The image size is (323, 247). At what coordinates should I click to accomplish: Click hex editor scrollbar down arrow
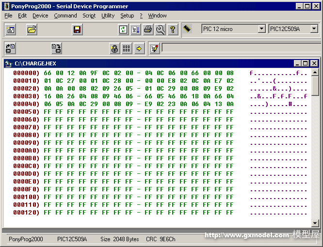pyautogui.click(x=315, y=223)
